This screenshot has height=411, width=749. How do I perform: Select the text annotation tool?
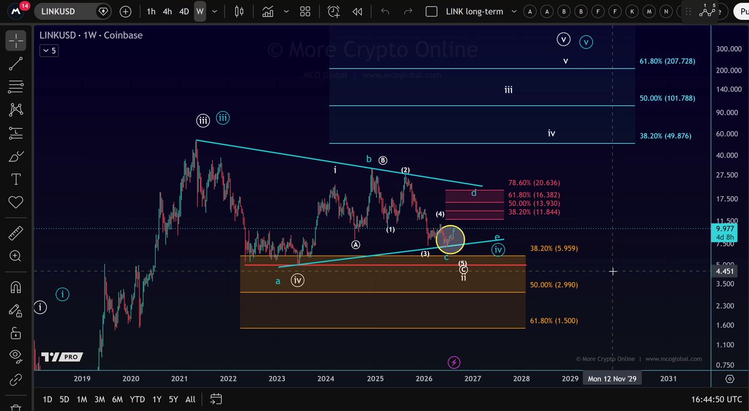click(x=16, y=179)
